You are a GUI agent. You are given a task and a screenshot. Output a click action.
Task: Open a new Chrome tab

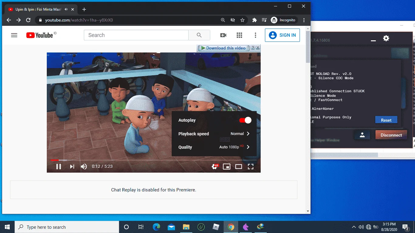(x=84, y=9)
